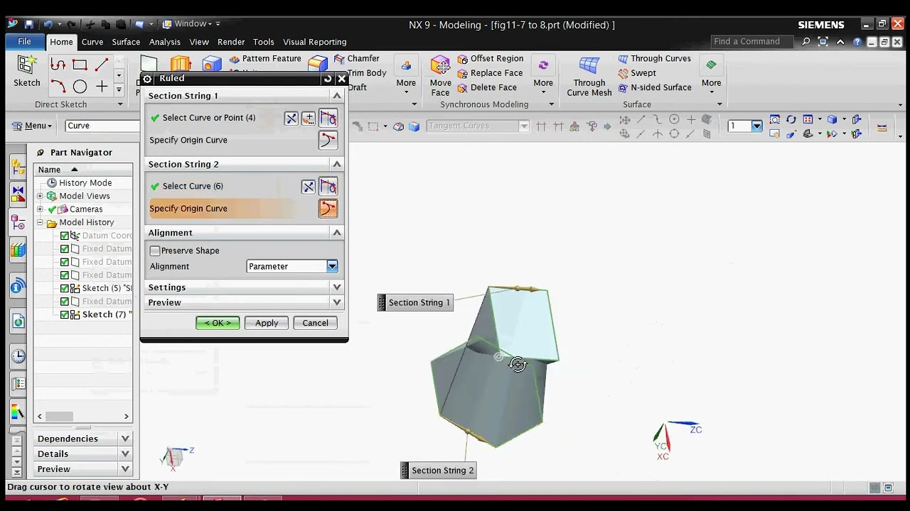This screenshot has width=910, height=511.
Task: Expand Model Views tree node
Action: (41, 196)
